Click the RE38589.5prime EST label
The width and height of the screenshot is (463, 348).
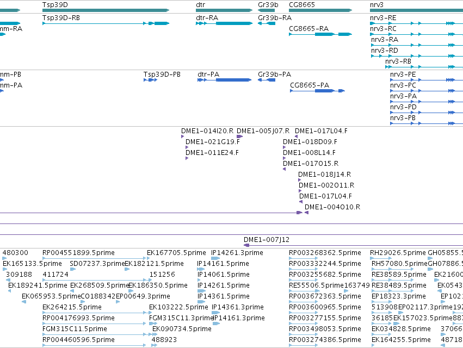(x=399, y=275)
